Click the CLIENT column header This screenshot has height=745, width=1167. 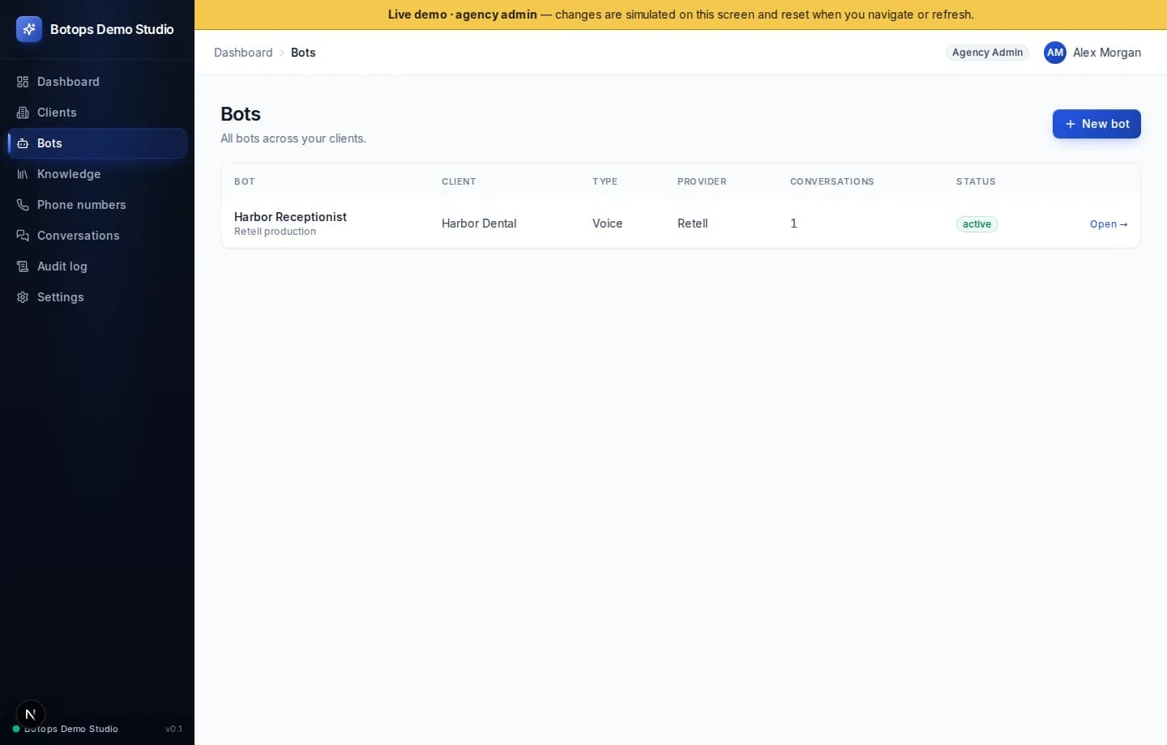pos(459,181)
